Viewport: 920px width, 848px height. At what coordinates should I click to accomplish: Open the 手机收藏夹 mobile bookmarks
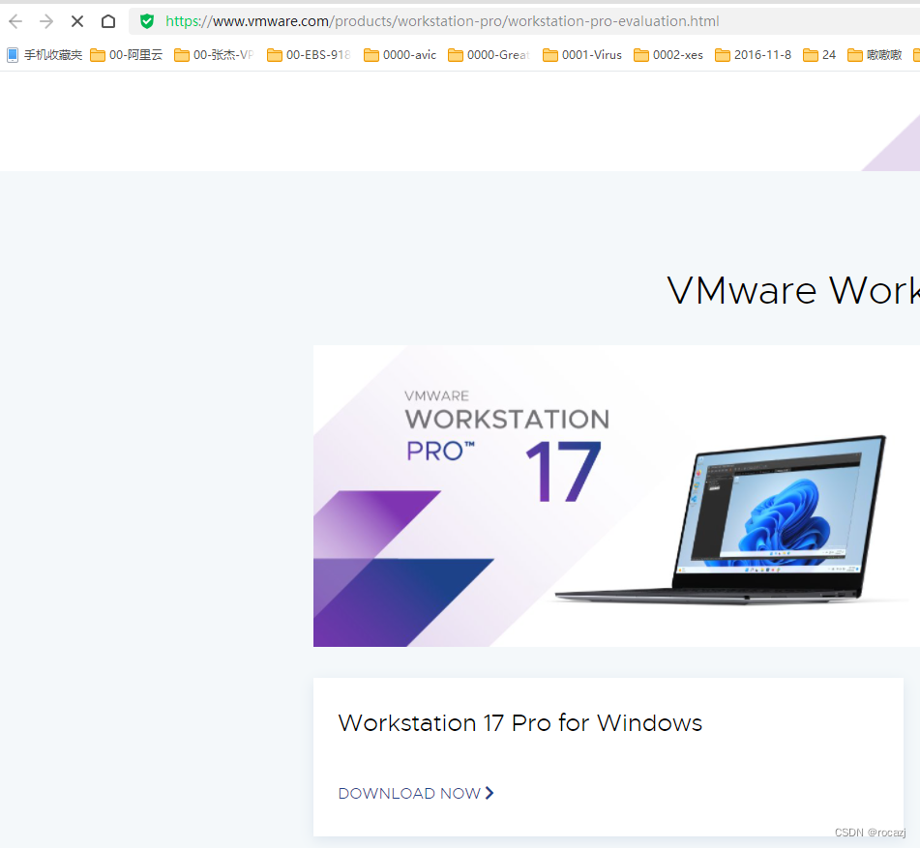click(x=45, y=55)
